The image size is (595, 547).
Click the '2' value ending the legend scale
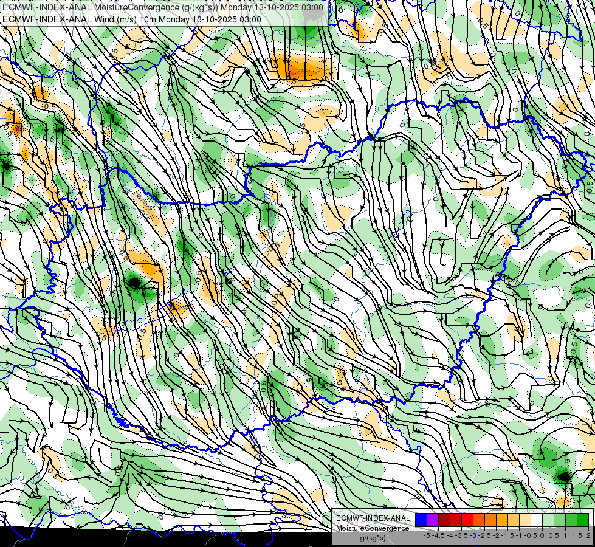(x=588, y=535)
